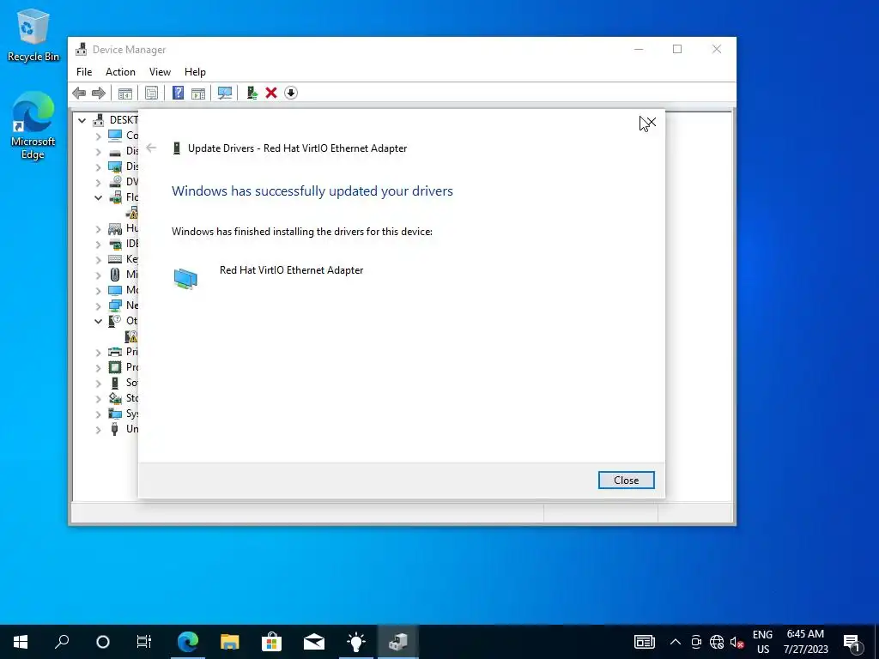The image size is (879, 659).
Task: Select the Keyboards category icon
Action: tap(115, 259)
